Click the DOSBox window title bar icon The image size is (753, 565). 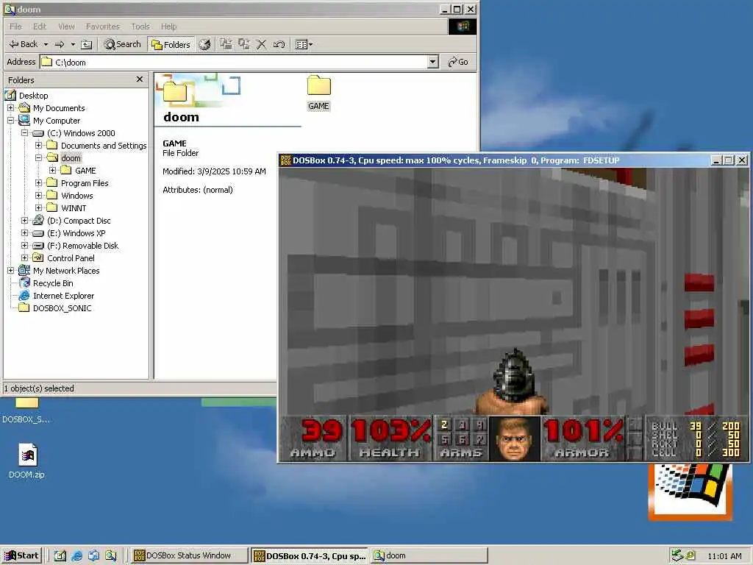(286, 160)
